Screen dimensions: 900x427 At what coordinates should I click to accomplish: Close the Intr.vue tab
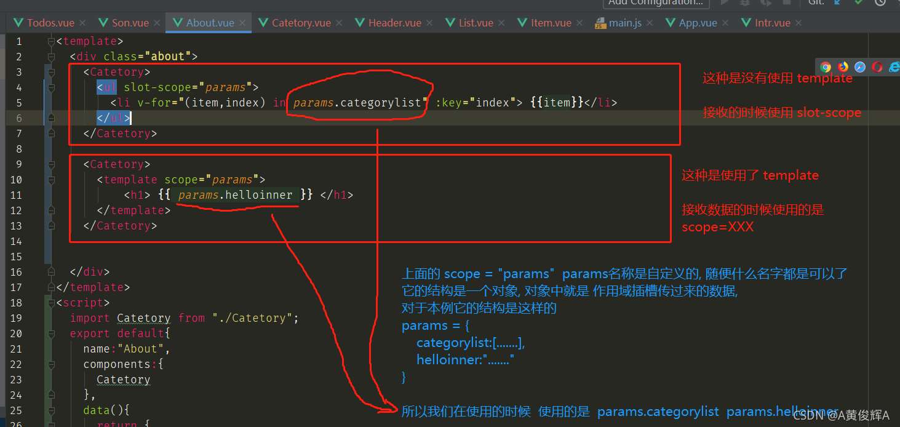click(x=798, y=23)
